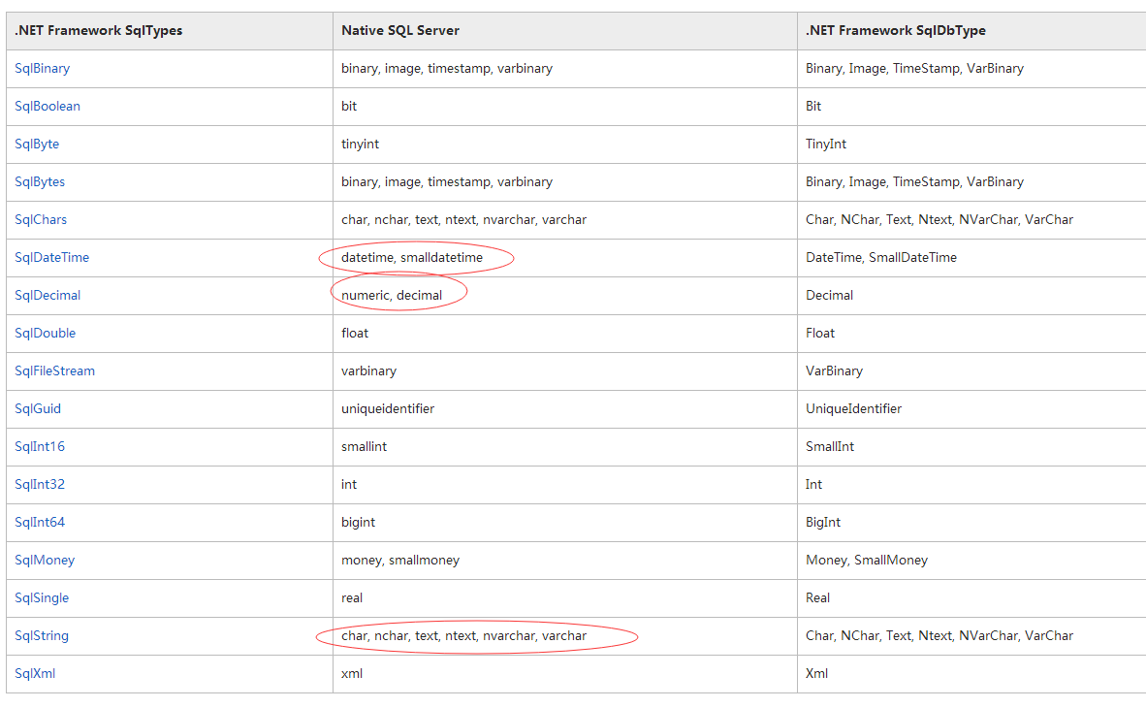This screenshot has width=1146, height=708.
Task: Click the capitalized 'Bit' SqlDbType cell
Action: (x=813, y=106)
